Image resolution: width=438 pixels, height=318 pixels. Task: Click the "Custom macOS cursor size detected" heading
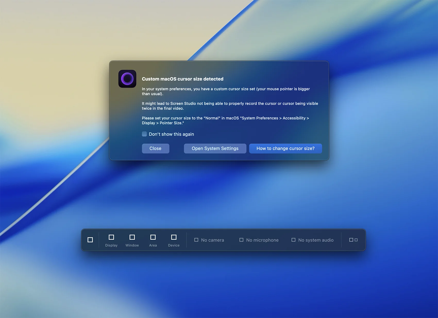pyautogui.click(x=182, y=79)
